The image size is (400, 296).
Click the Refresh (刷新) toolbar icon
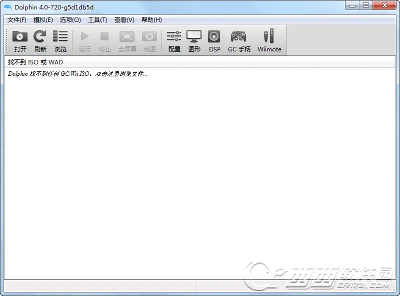pos(40,37)
